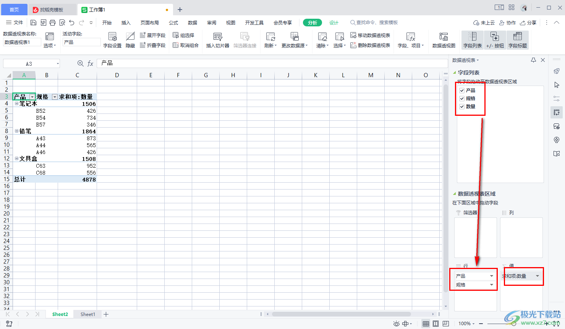Click the save icon in quick access toolbar
This screenshot has width=565, height=329.
pos(33,23)
